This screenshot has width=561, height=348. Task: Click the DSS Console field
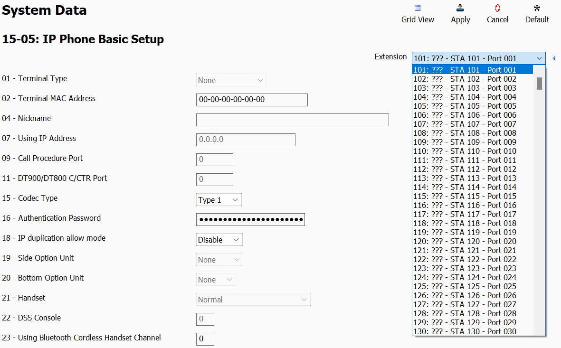click(x=205, y=319)
